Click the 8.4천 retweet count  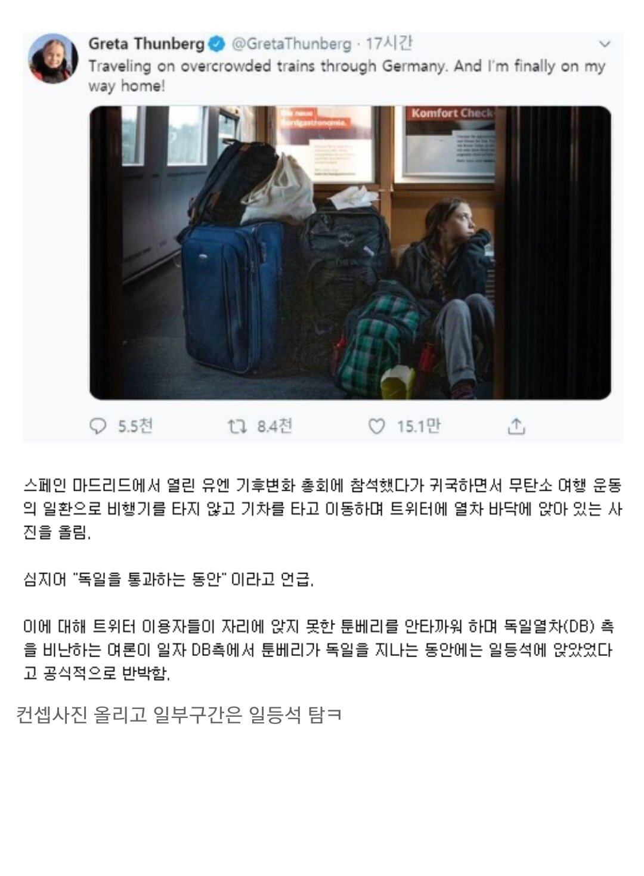click(275, 426)
